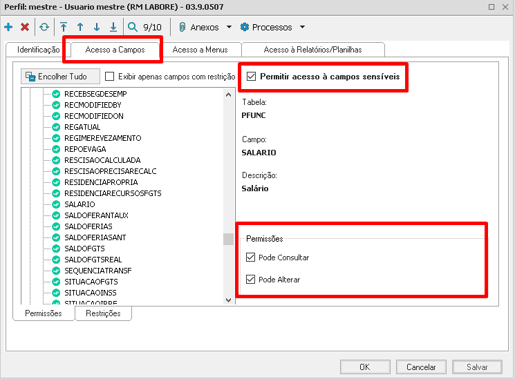Select the SALDOFERIASANT field
Viewport: 515px width, 379px height.
pyautogui.click(x=95, y=237)
